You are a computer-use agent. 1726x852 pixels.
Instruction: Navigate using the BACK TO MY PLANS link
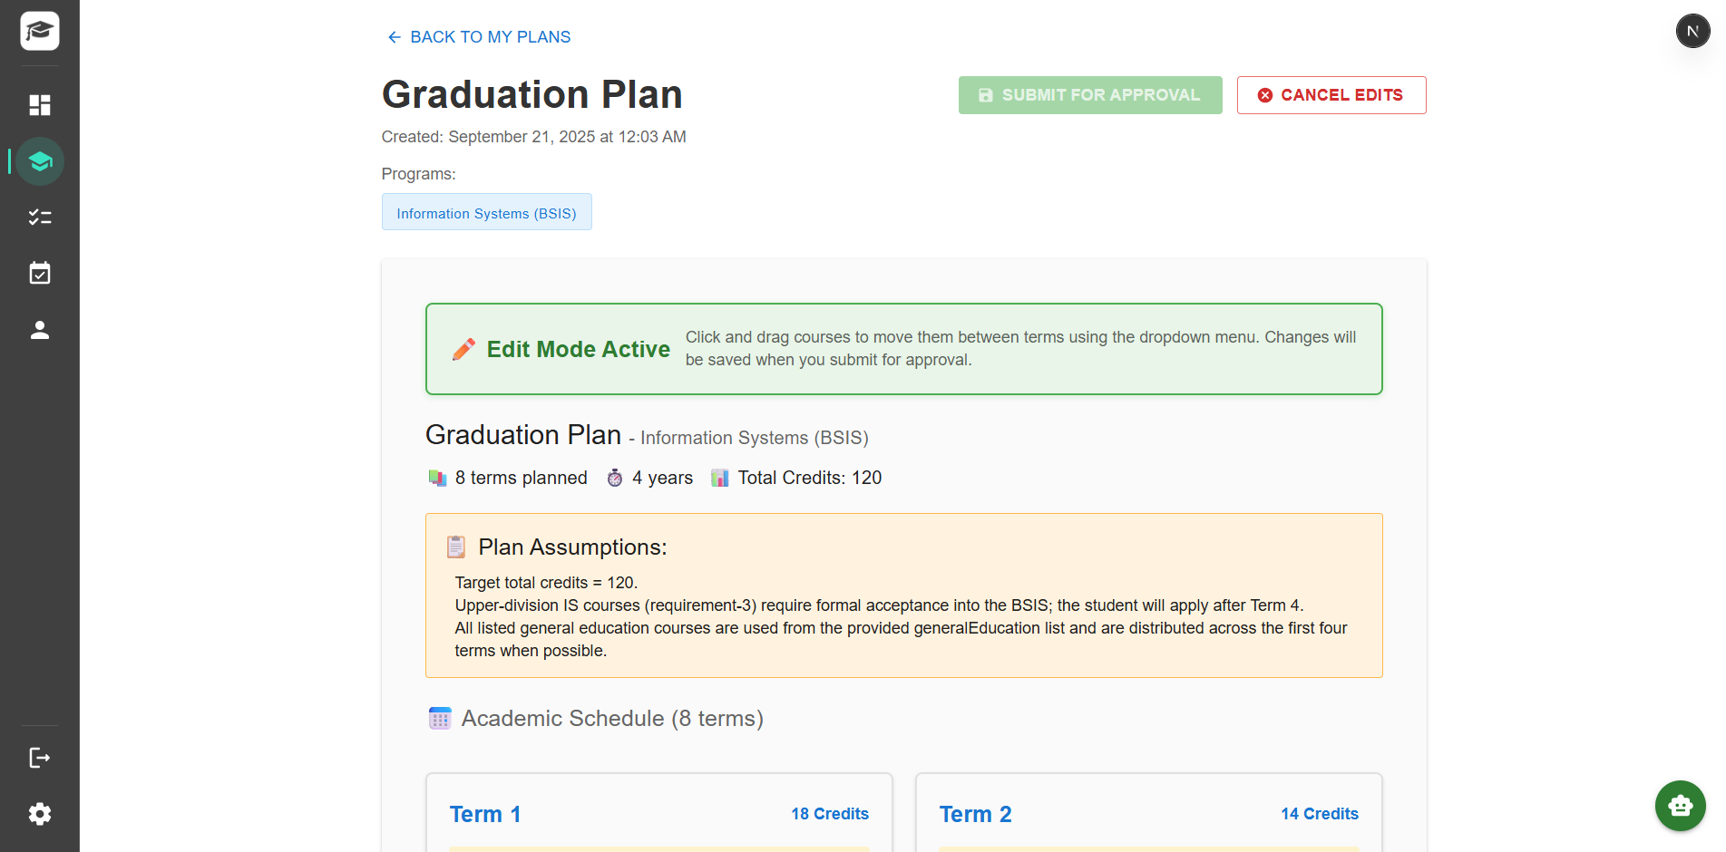(490, 36)
